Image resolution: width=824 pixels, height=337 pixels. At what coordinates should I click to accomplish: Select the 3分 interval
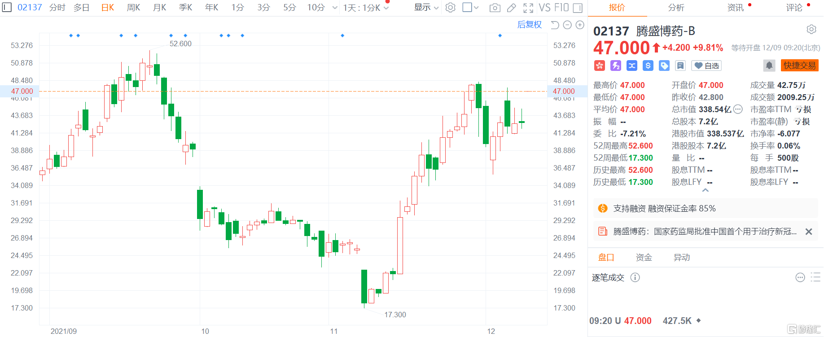[x=264, y=8]
